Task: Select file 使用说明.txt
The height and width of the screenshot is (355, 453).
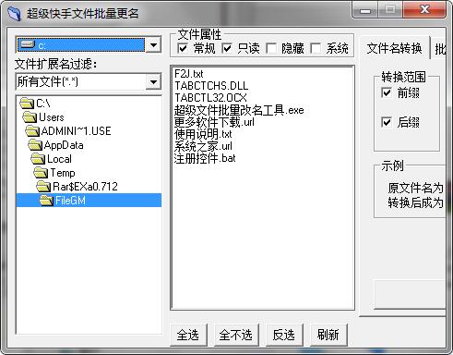Action: click(203, 134)
